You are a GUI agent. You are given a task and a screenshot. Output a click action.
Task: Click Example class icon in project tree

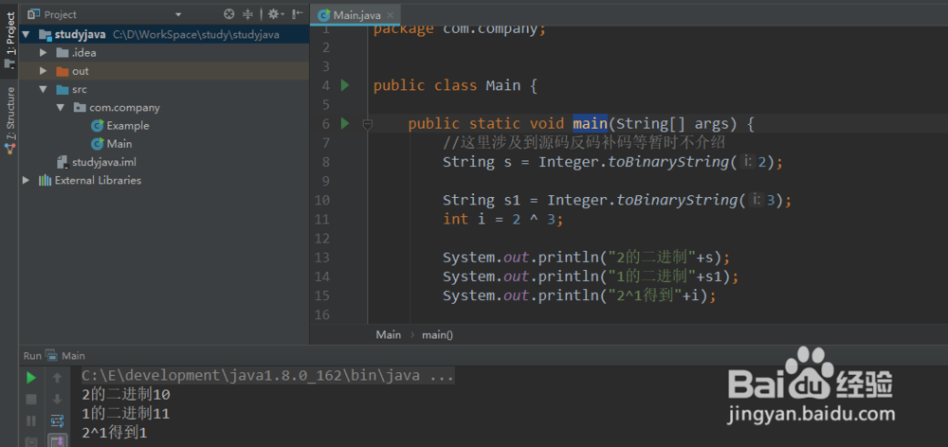click(x=97, y=126)
